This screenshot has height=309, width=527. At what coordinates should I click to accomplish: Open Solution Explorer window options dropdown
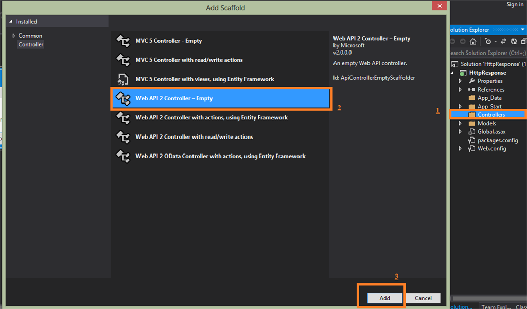click(x=523, y=30)
